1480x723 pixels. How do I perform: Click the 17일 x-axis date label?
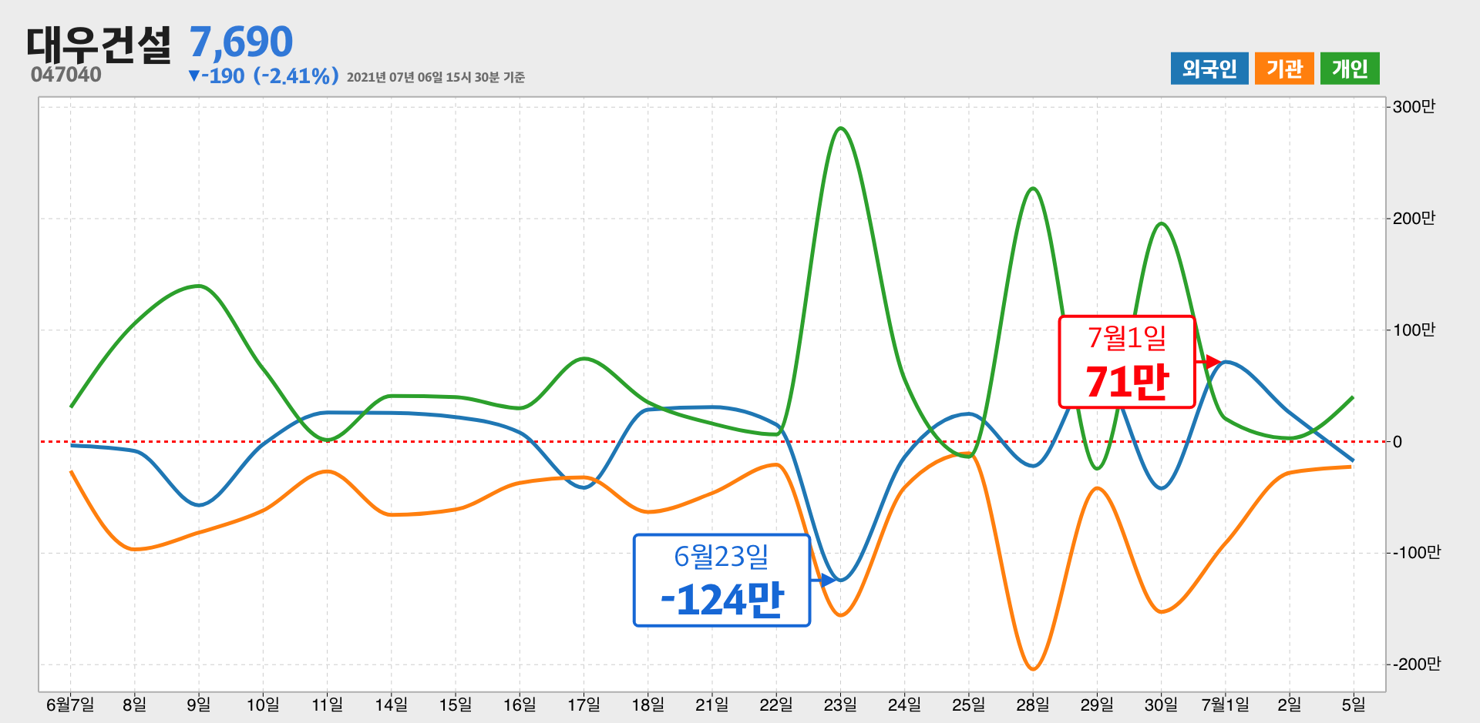point(584,705)
